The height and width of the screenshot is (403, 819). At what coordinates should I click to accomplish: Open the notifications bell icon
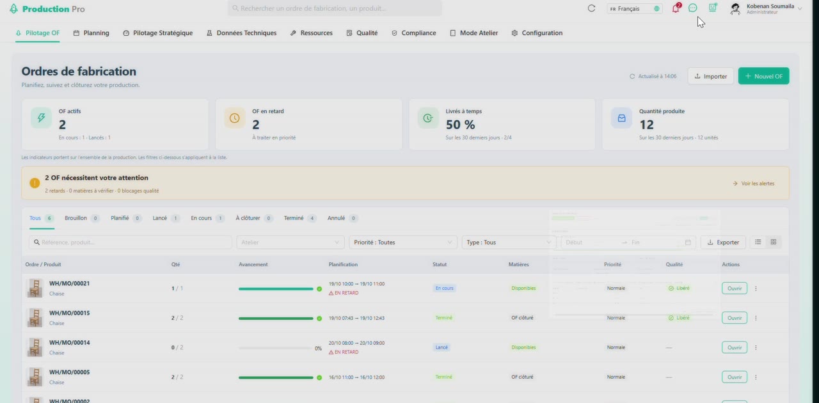click(x=676, y=8)
